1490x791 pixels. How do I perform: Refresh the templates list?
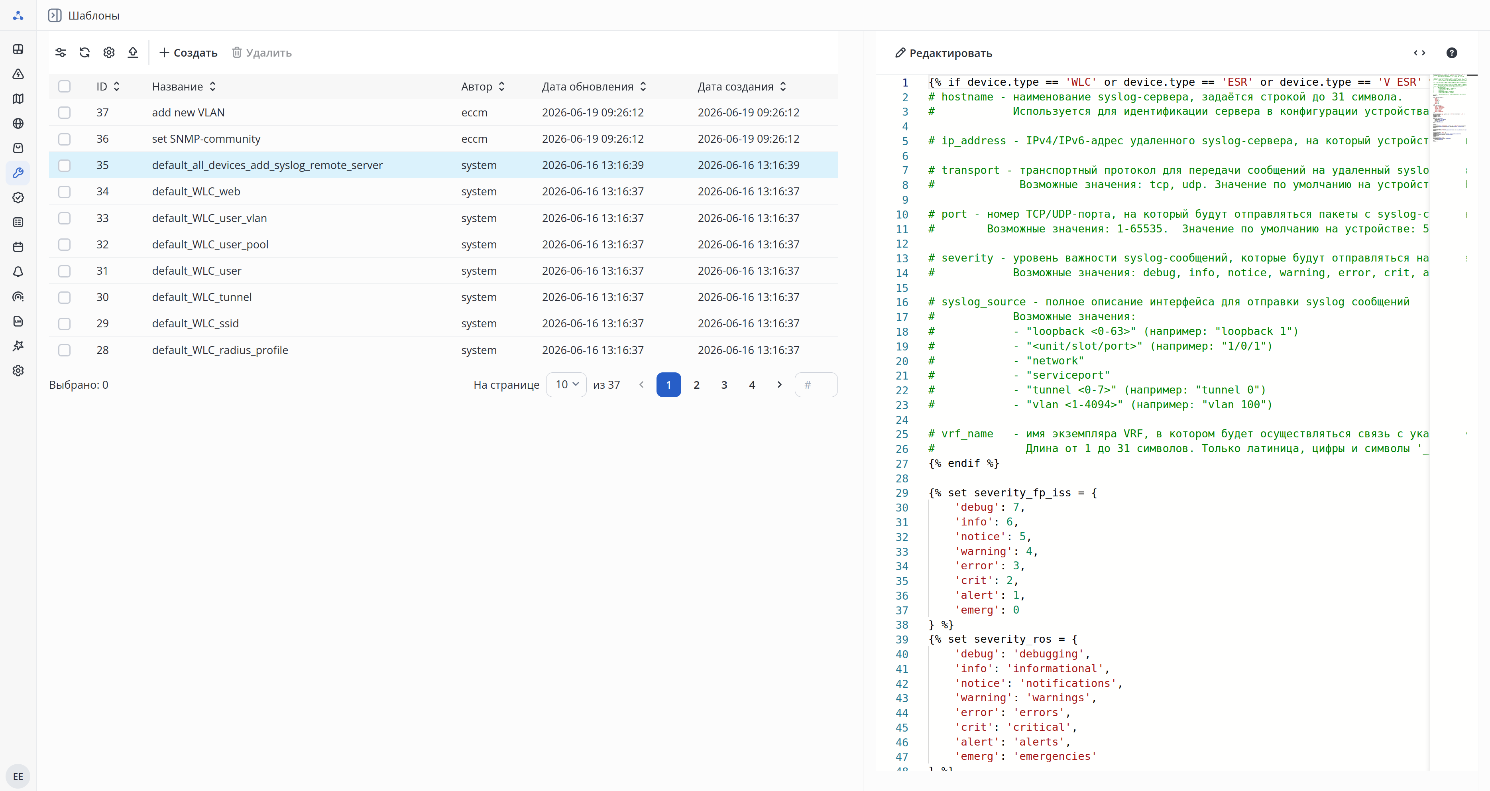pos(85,53)
